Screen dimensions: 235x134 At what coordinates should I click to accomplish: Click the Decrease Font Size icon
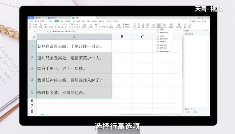point(66,24)
